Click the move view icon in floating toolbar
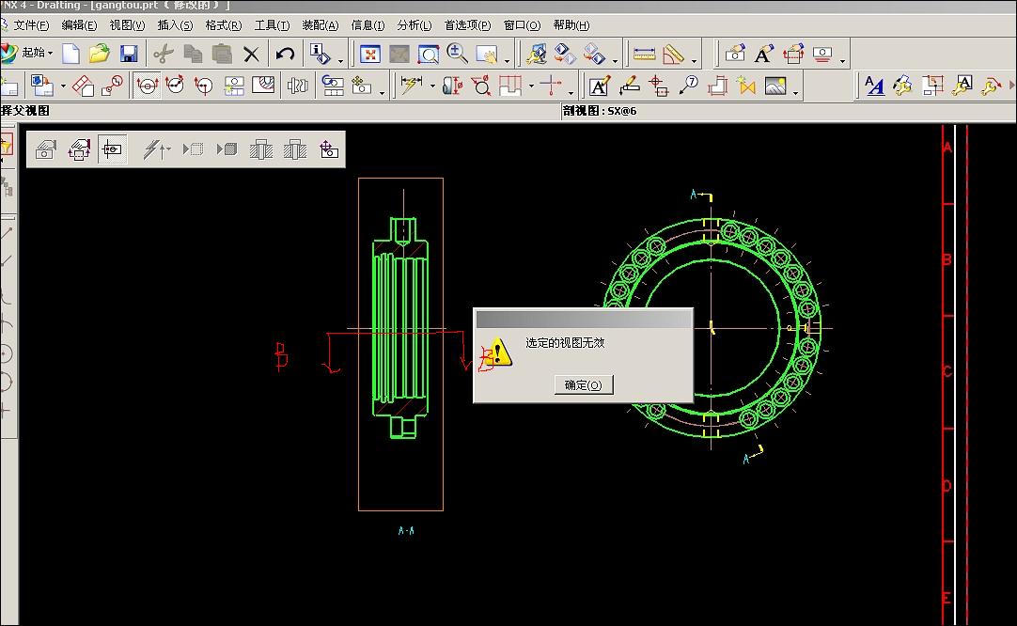The height and width of the screenshot is (626, 1017). click(x=329, y=149)
